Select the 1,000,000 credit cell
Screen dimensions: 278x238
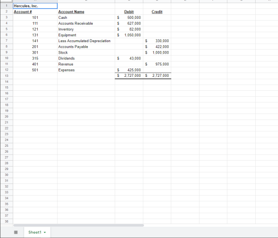(157, 53)
